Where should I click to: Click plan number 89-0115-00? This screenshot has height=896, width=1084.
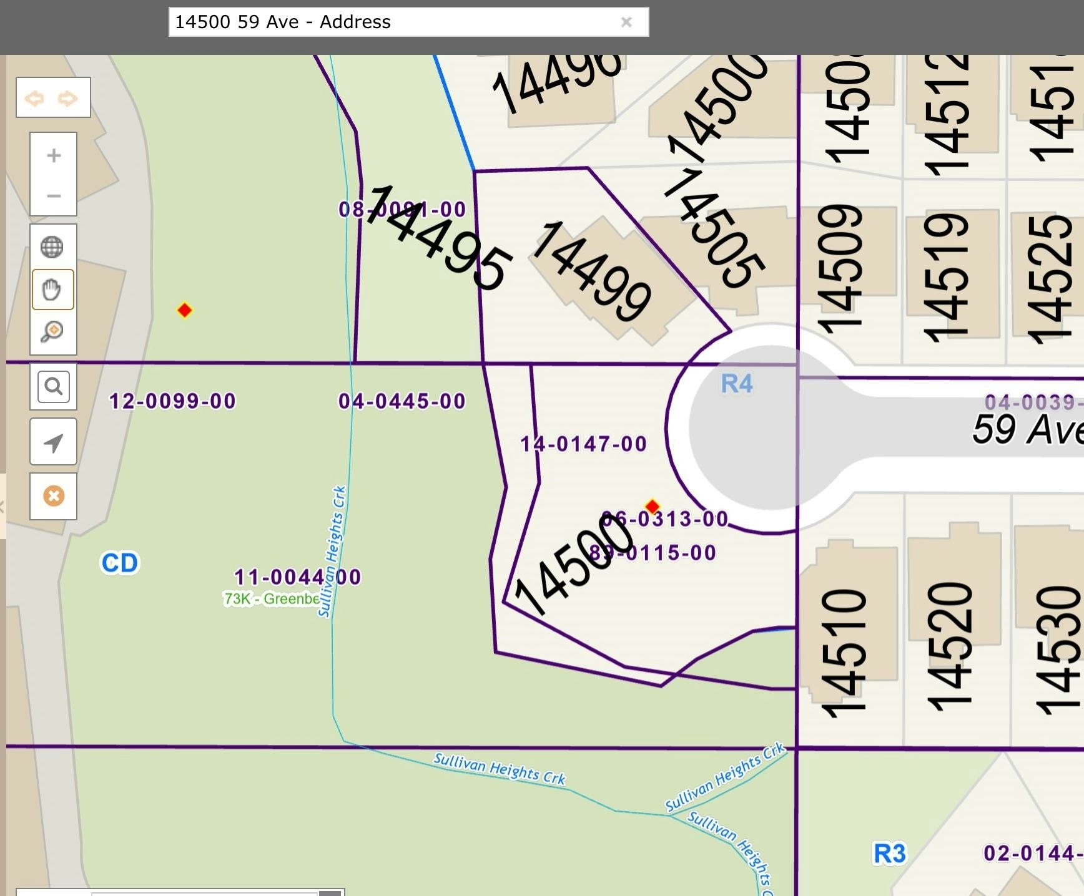[653, 552]
